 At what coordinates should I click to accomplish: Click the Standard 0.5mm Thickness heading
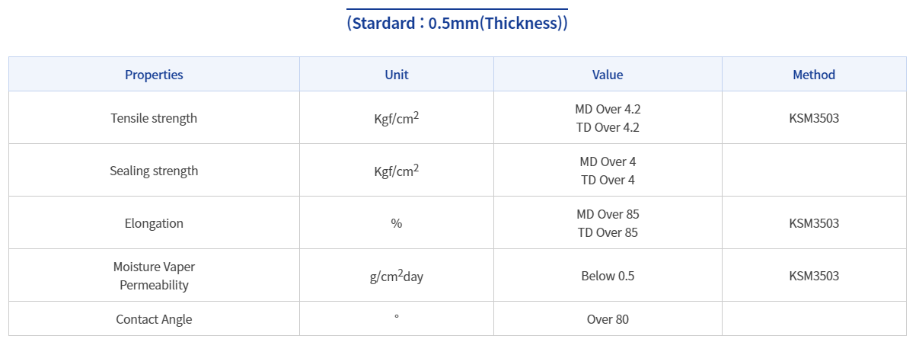(457, 23)
